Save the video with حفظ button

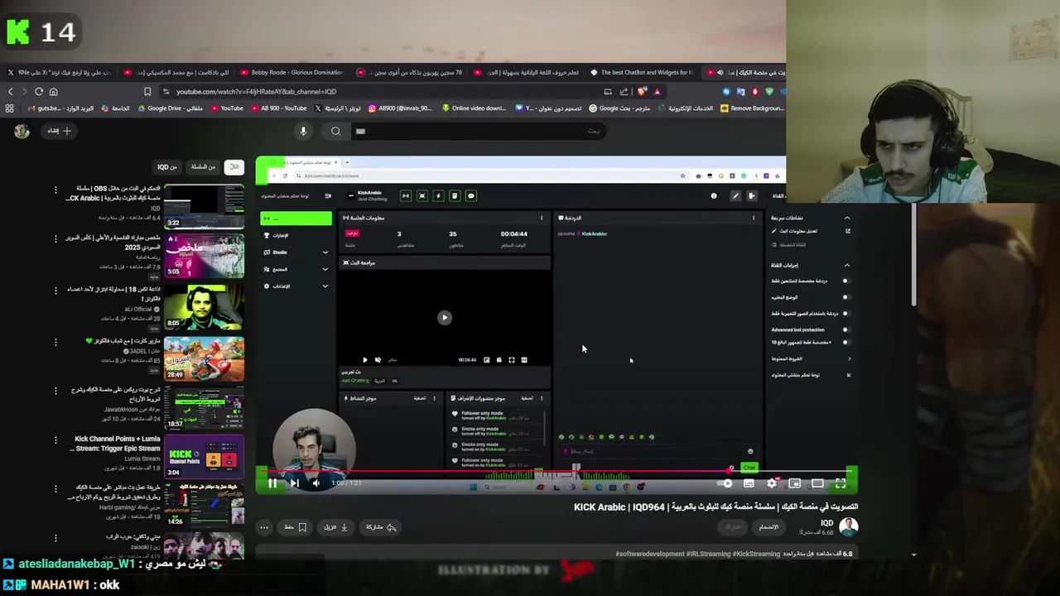pyautogui.click(x=296, y=526)
